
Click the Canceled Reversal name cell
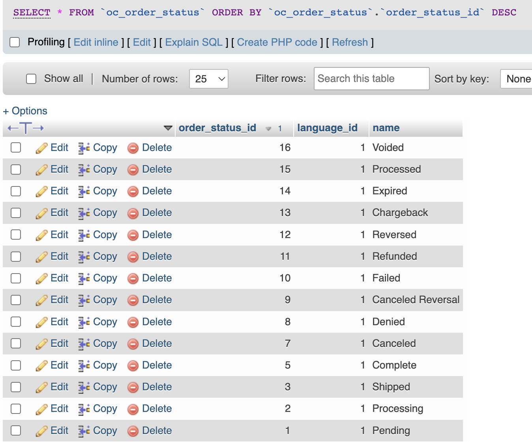(x=416, y=300)
